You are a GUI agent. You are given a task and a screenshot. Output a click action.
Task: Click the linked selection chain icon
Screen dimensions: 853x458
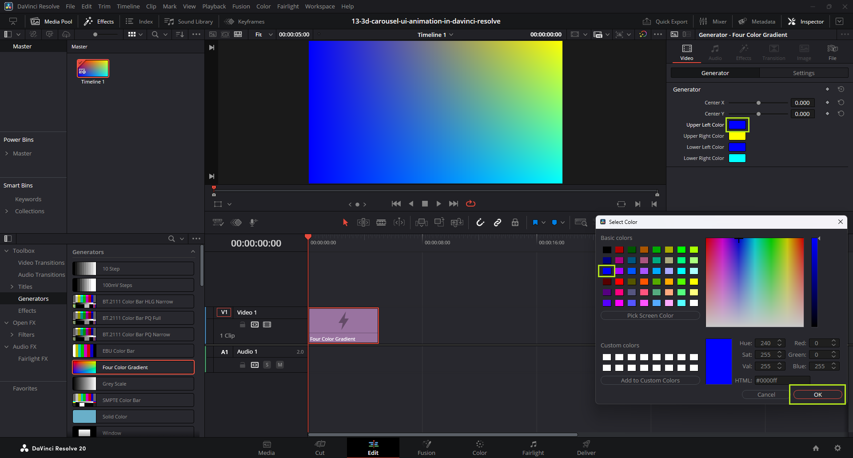pos(498,223)
